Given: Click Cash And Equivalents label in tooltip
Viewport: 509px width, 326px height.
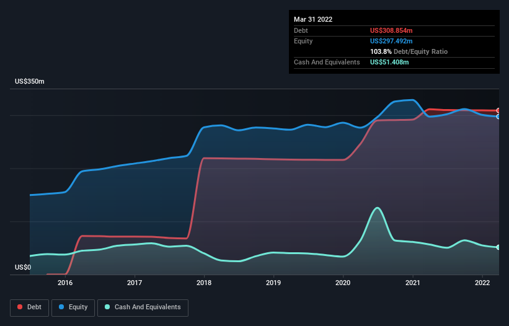Looking at the screenshot, I should tap(327, 62).
